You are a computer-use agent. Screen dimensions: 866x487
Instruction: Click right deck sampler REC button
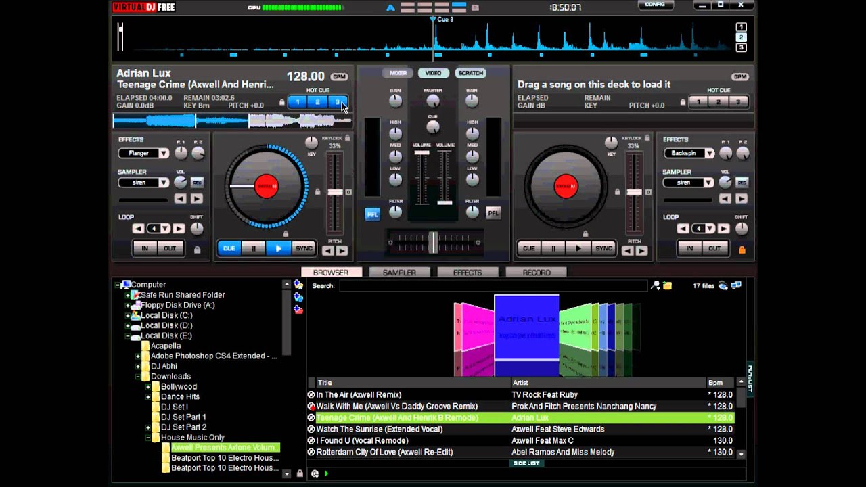[x=742, y=183]
